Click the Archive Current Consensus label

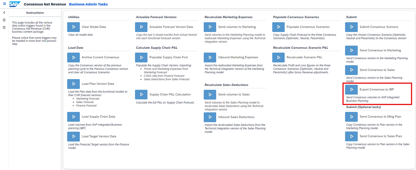tap(100, 57)
